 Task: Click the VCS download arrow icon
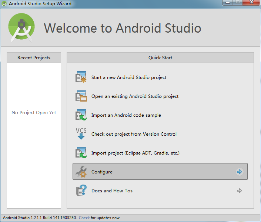[x=81, y=134]
